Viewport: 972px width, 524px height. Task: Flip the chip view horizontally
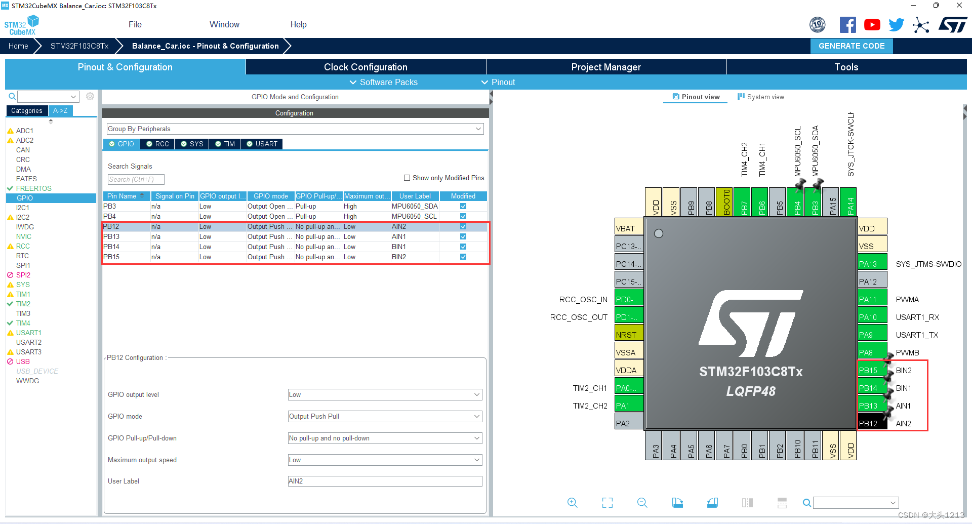747,503
